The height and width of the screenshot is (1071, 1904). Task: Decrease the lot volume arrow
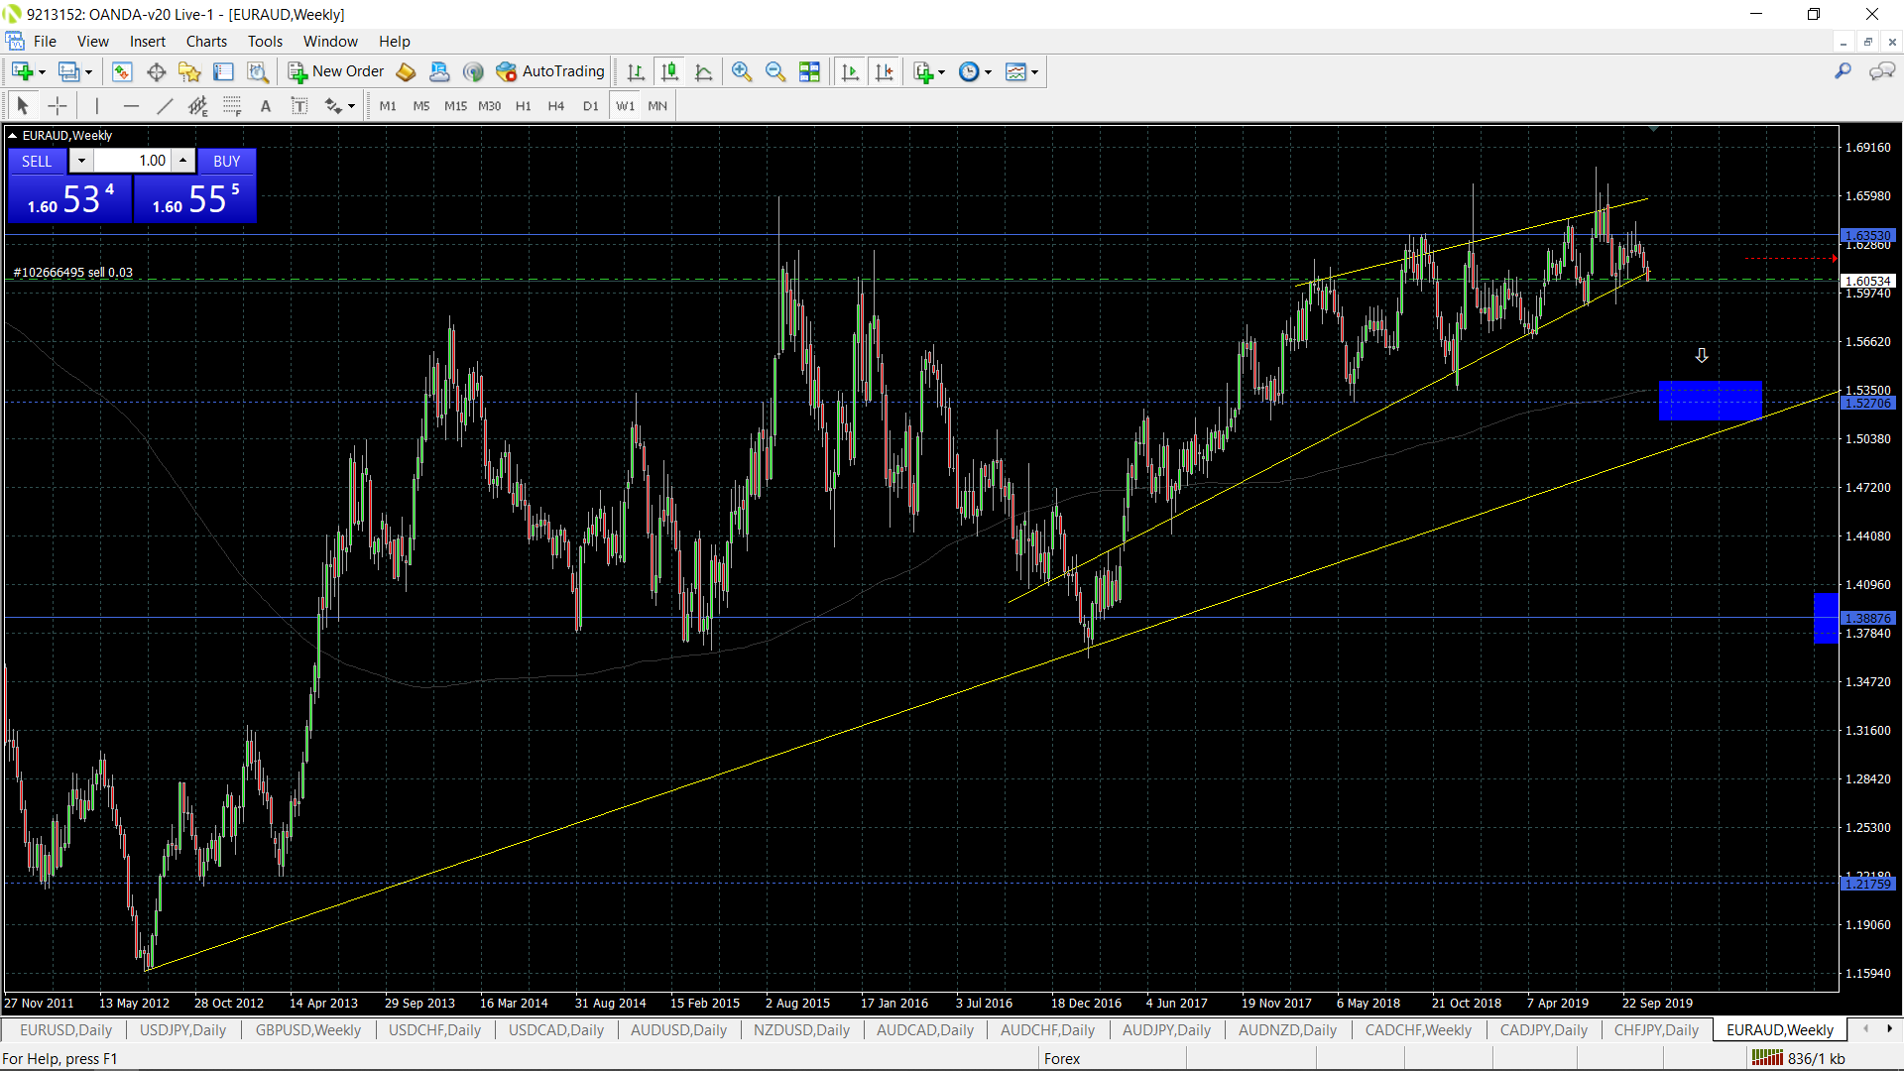coord(81,161)
